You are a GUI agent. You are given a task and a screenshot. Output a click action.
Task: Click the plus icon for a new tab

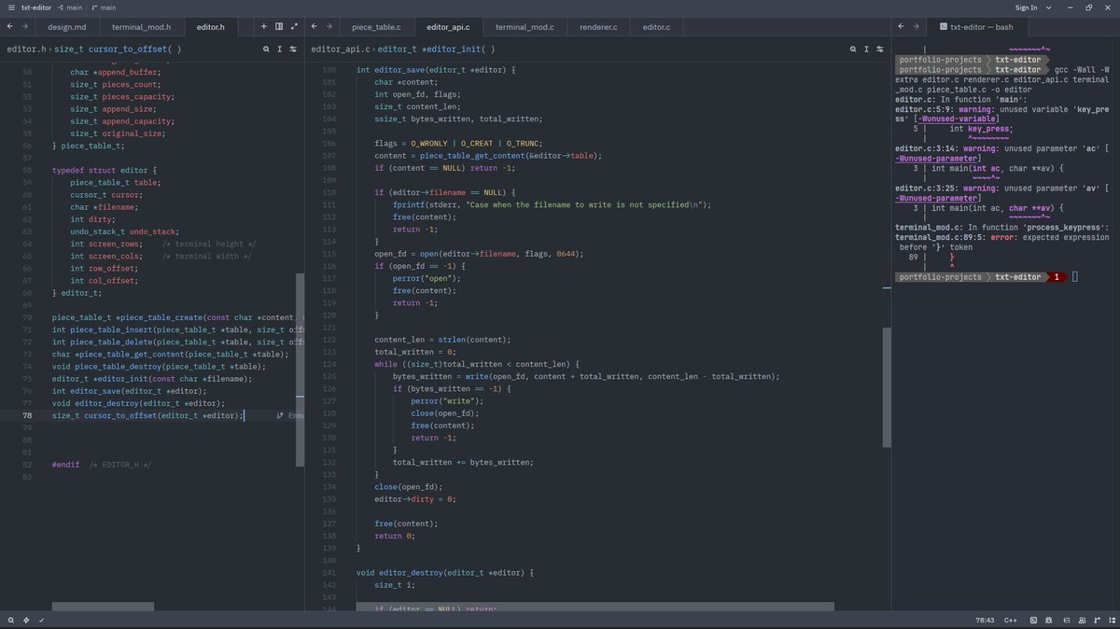pos(264,27)
